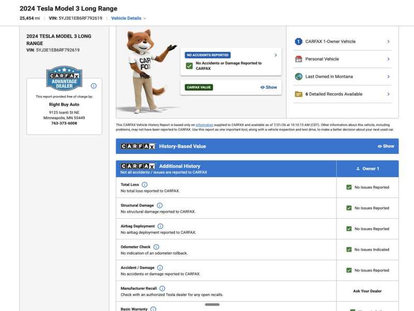Click Ask Your Dealer in recall row
The image size is (414, 311).
367,291
